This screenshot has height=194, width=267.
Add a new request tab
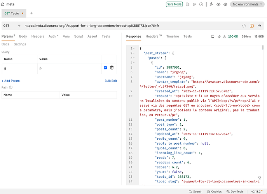(x=31, y=13)
